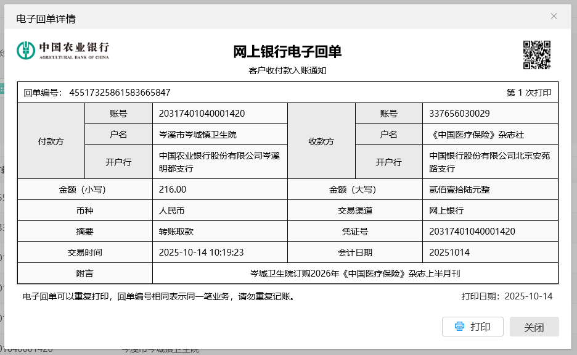Click the currency value 人民币
This screenshot has width=577, height=355.
pyautogui.click(x=171, y=211)
